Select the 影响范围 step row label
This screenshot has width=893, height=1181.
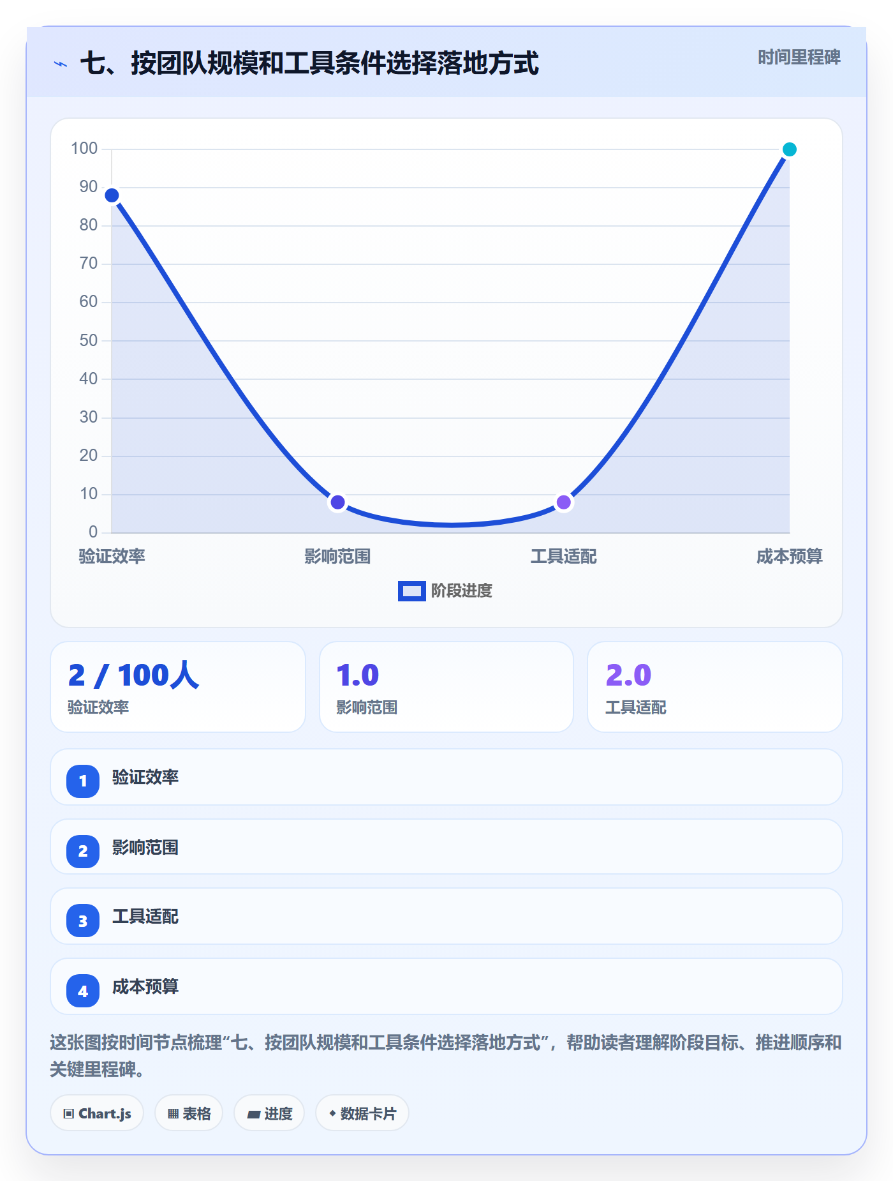click(145, 848)
